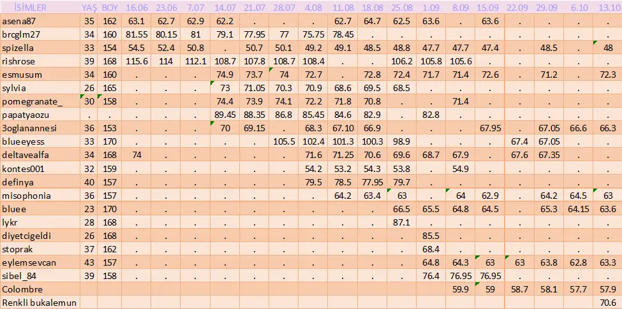Click the YAŞ column header
622x309 pixels.
[89, 8]
